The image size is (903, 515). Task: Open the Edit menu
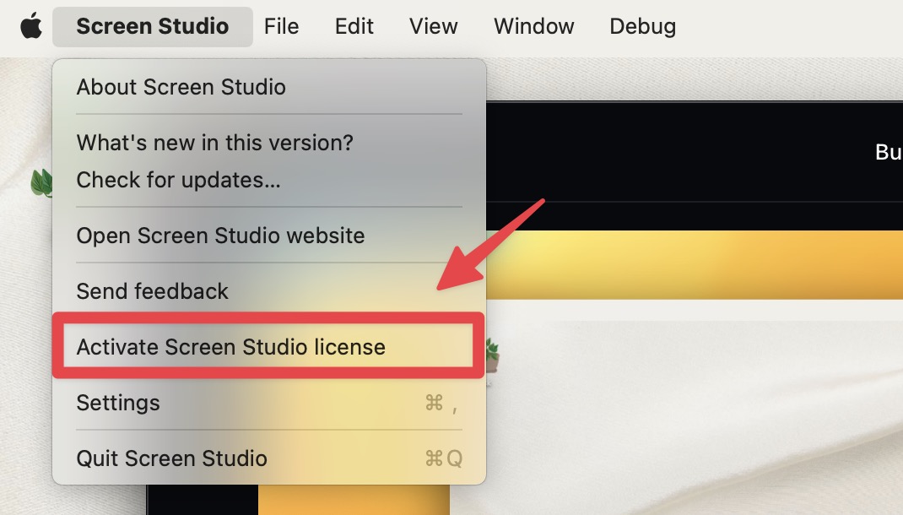click(354, 26)
